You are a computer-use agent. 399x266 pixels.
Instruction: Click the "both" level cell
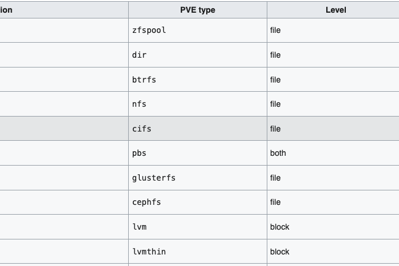tap(278, 153)
